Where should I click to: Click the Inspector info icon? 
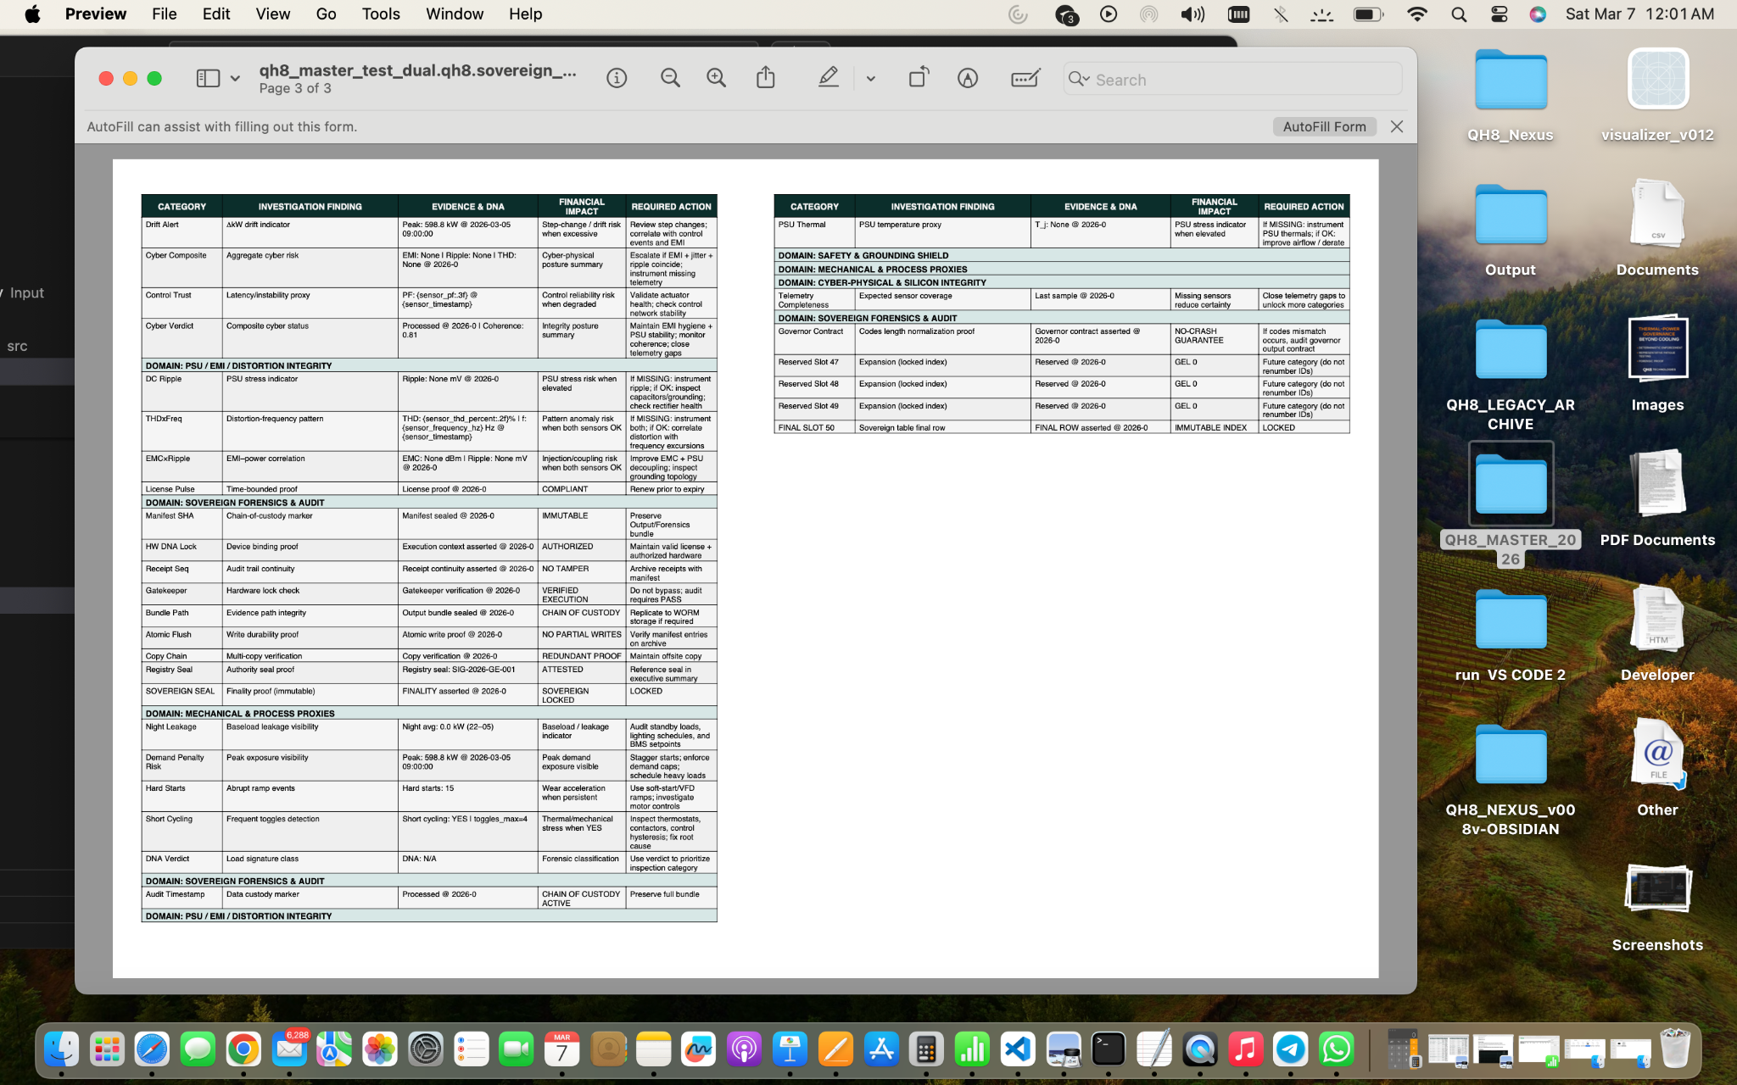pos(617,79)
